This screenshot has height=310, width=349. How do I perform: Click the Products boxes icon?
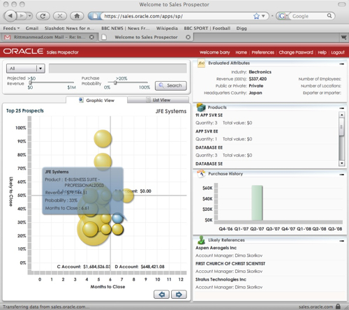coord(201,108)
